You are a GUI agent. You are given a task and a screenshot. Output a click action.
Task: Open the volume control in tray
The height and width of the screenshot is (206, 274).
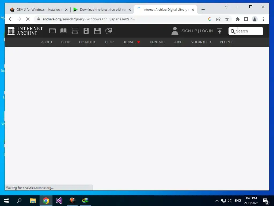point(230,201)
